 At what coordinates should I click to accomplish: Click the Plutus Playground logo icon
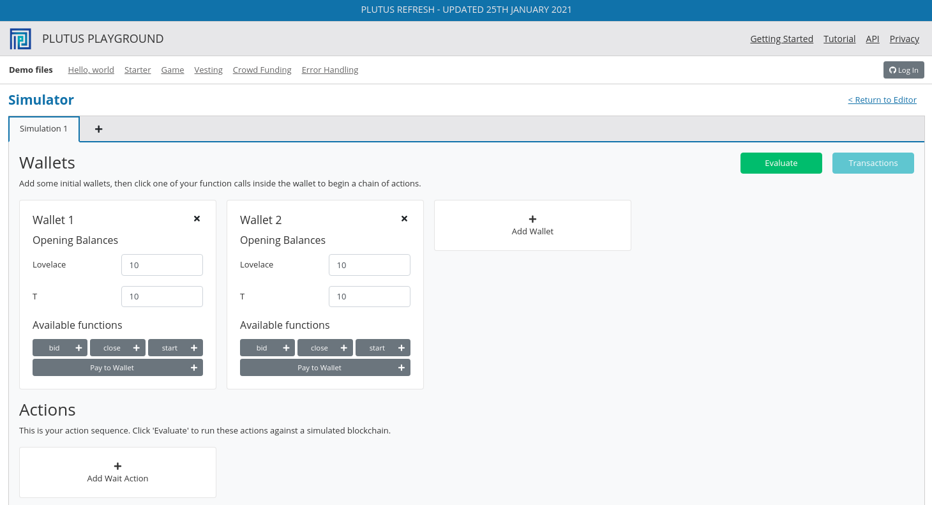point(20,39)
